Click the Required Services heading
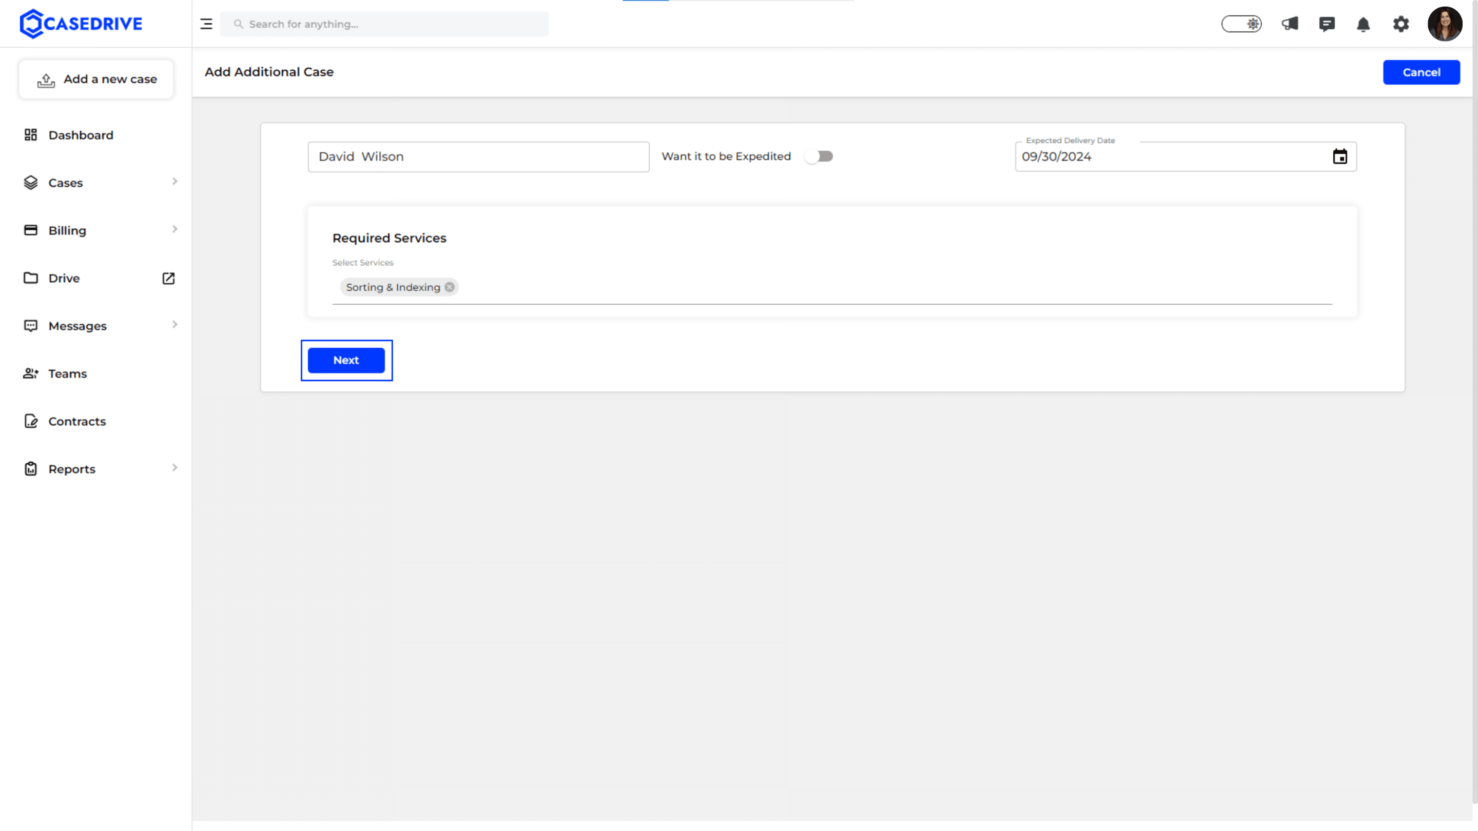 [389, 238]
